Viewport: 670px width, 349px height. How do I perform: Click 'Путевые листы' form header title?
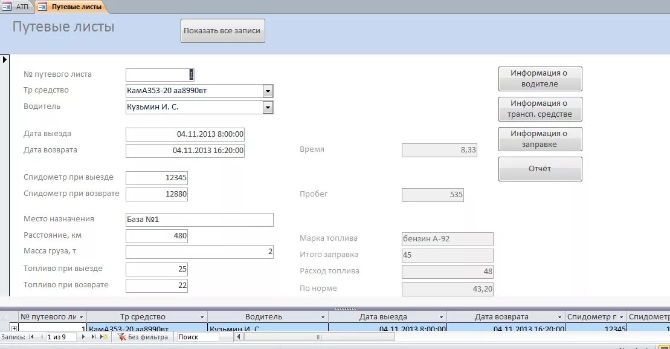point(63,27)
